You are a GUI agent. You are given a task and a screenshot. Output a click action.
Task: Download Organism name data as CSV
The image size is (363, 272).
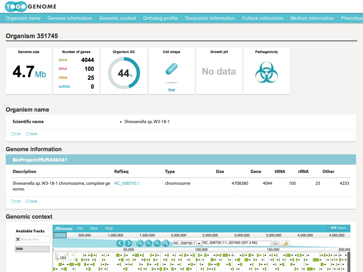(x=16, y=134)
